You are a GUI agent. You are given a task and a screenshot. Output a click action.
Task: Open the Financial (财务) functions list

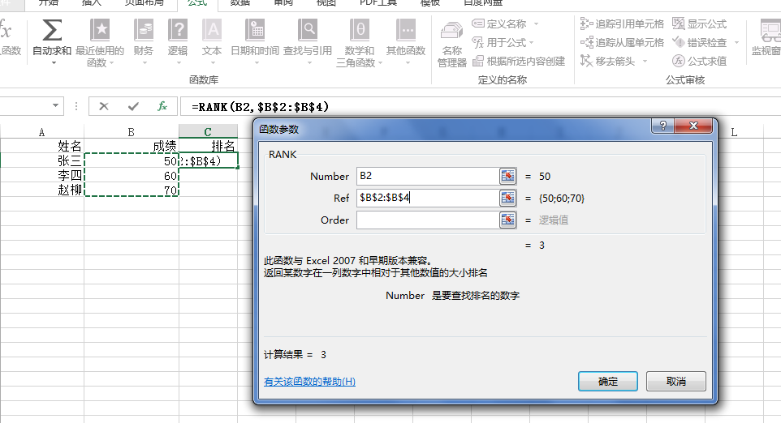pyautogui.click(x=144, y=42)
